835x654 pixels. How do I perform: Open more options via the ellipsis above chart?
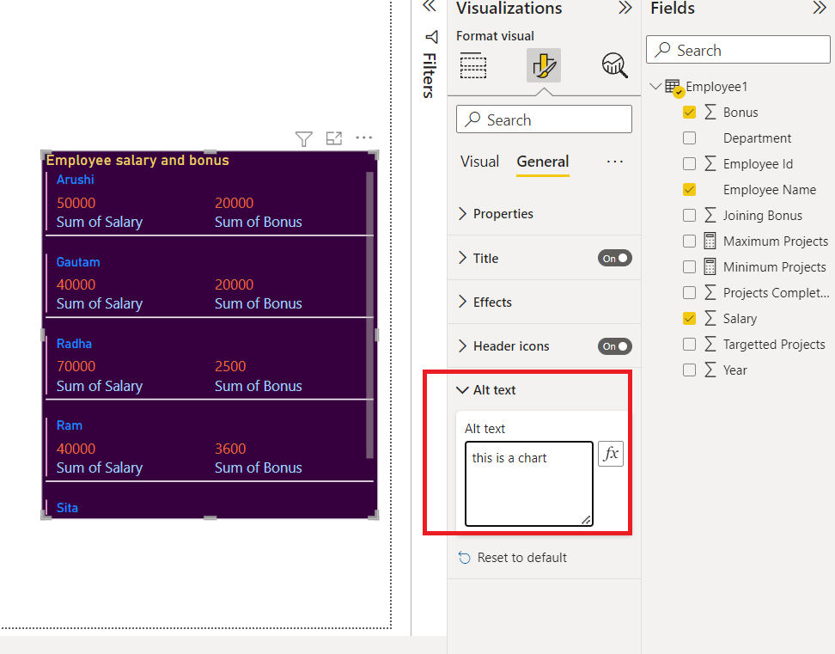[363, 138]
